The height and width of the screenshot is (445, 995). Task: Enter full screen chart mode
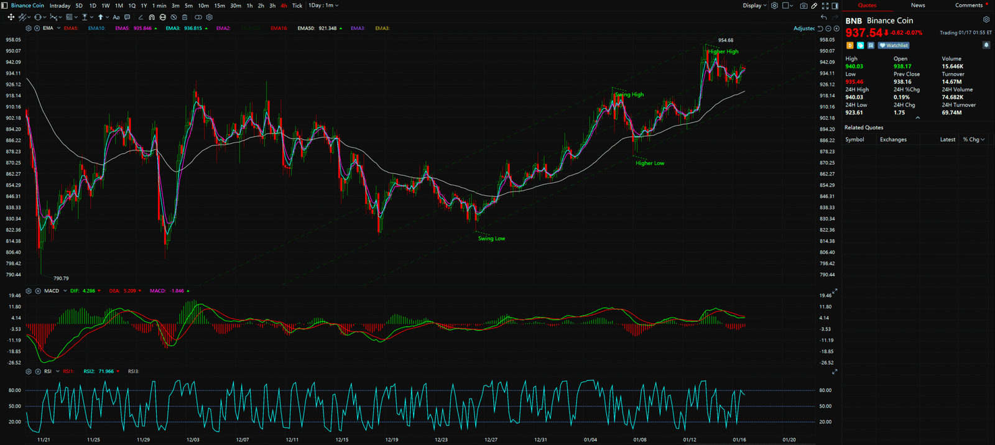(x=825, y=6)
